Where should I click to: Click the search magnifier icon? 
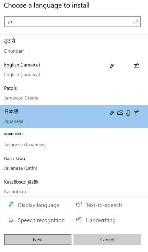(136, 22)
